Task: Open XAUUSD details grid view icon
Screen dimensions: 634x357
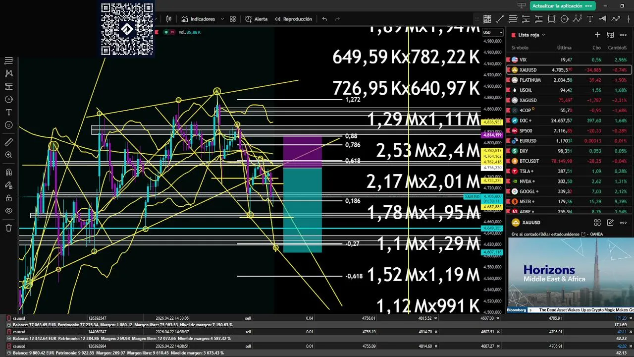Action: click(x=597, y=223)
